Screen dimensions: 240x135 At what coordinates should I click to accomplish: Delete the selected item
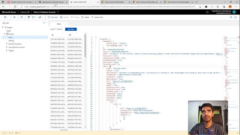[85, 17]
